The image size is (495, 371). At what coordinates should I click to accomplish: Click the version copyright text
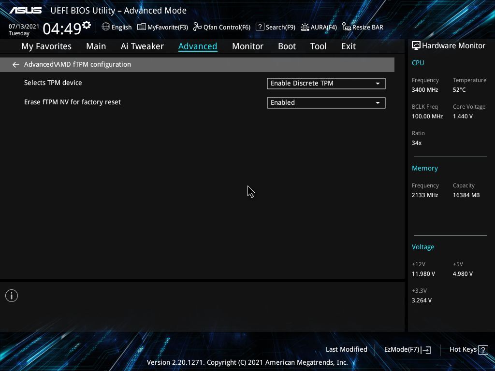pos(247,362)
